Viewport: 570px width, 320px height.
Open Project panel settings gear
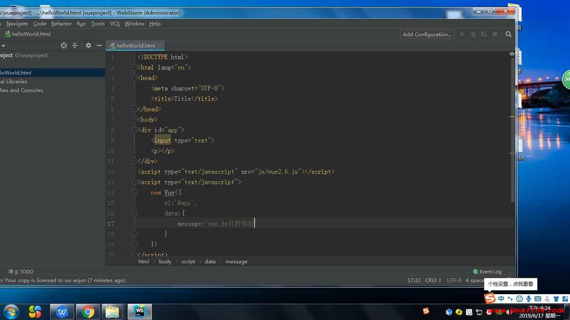point(88,45)
